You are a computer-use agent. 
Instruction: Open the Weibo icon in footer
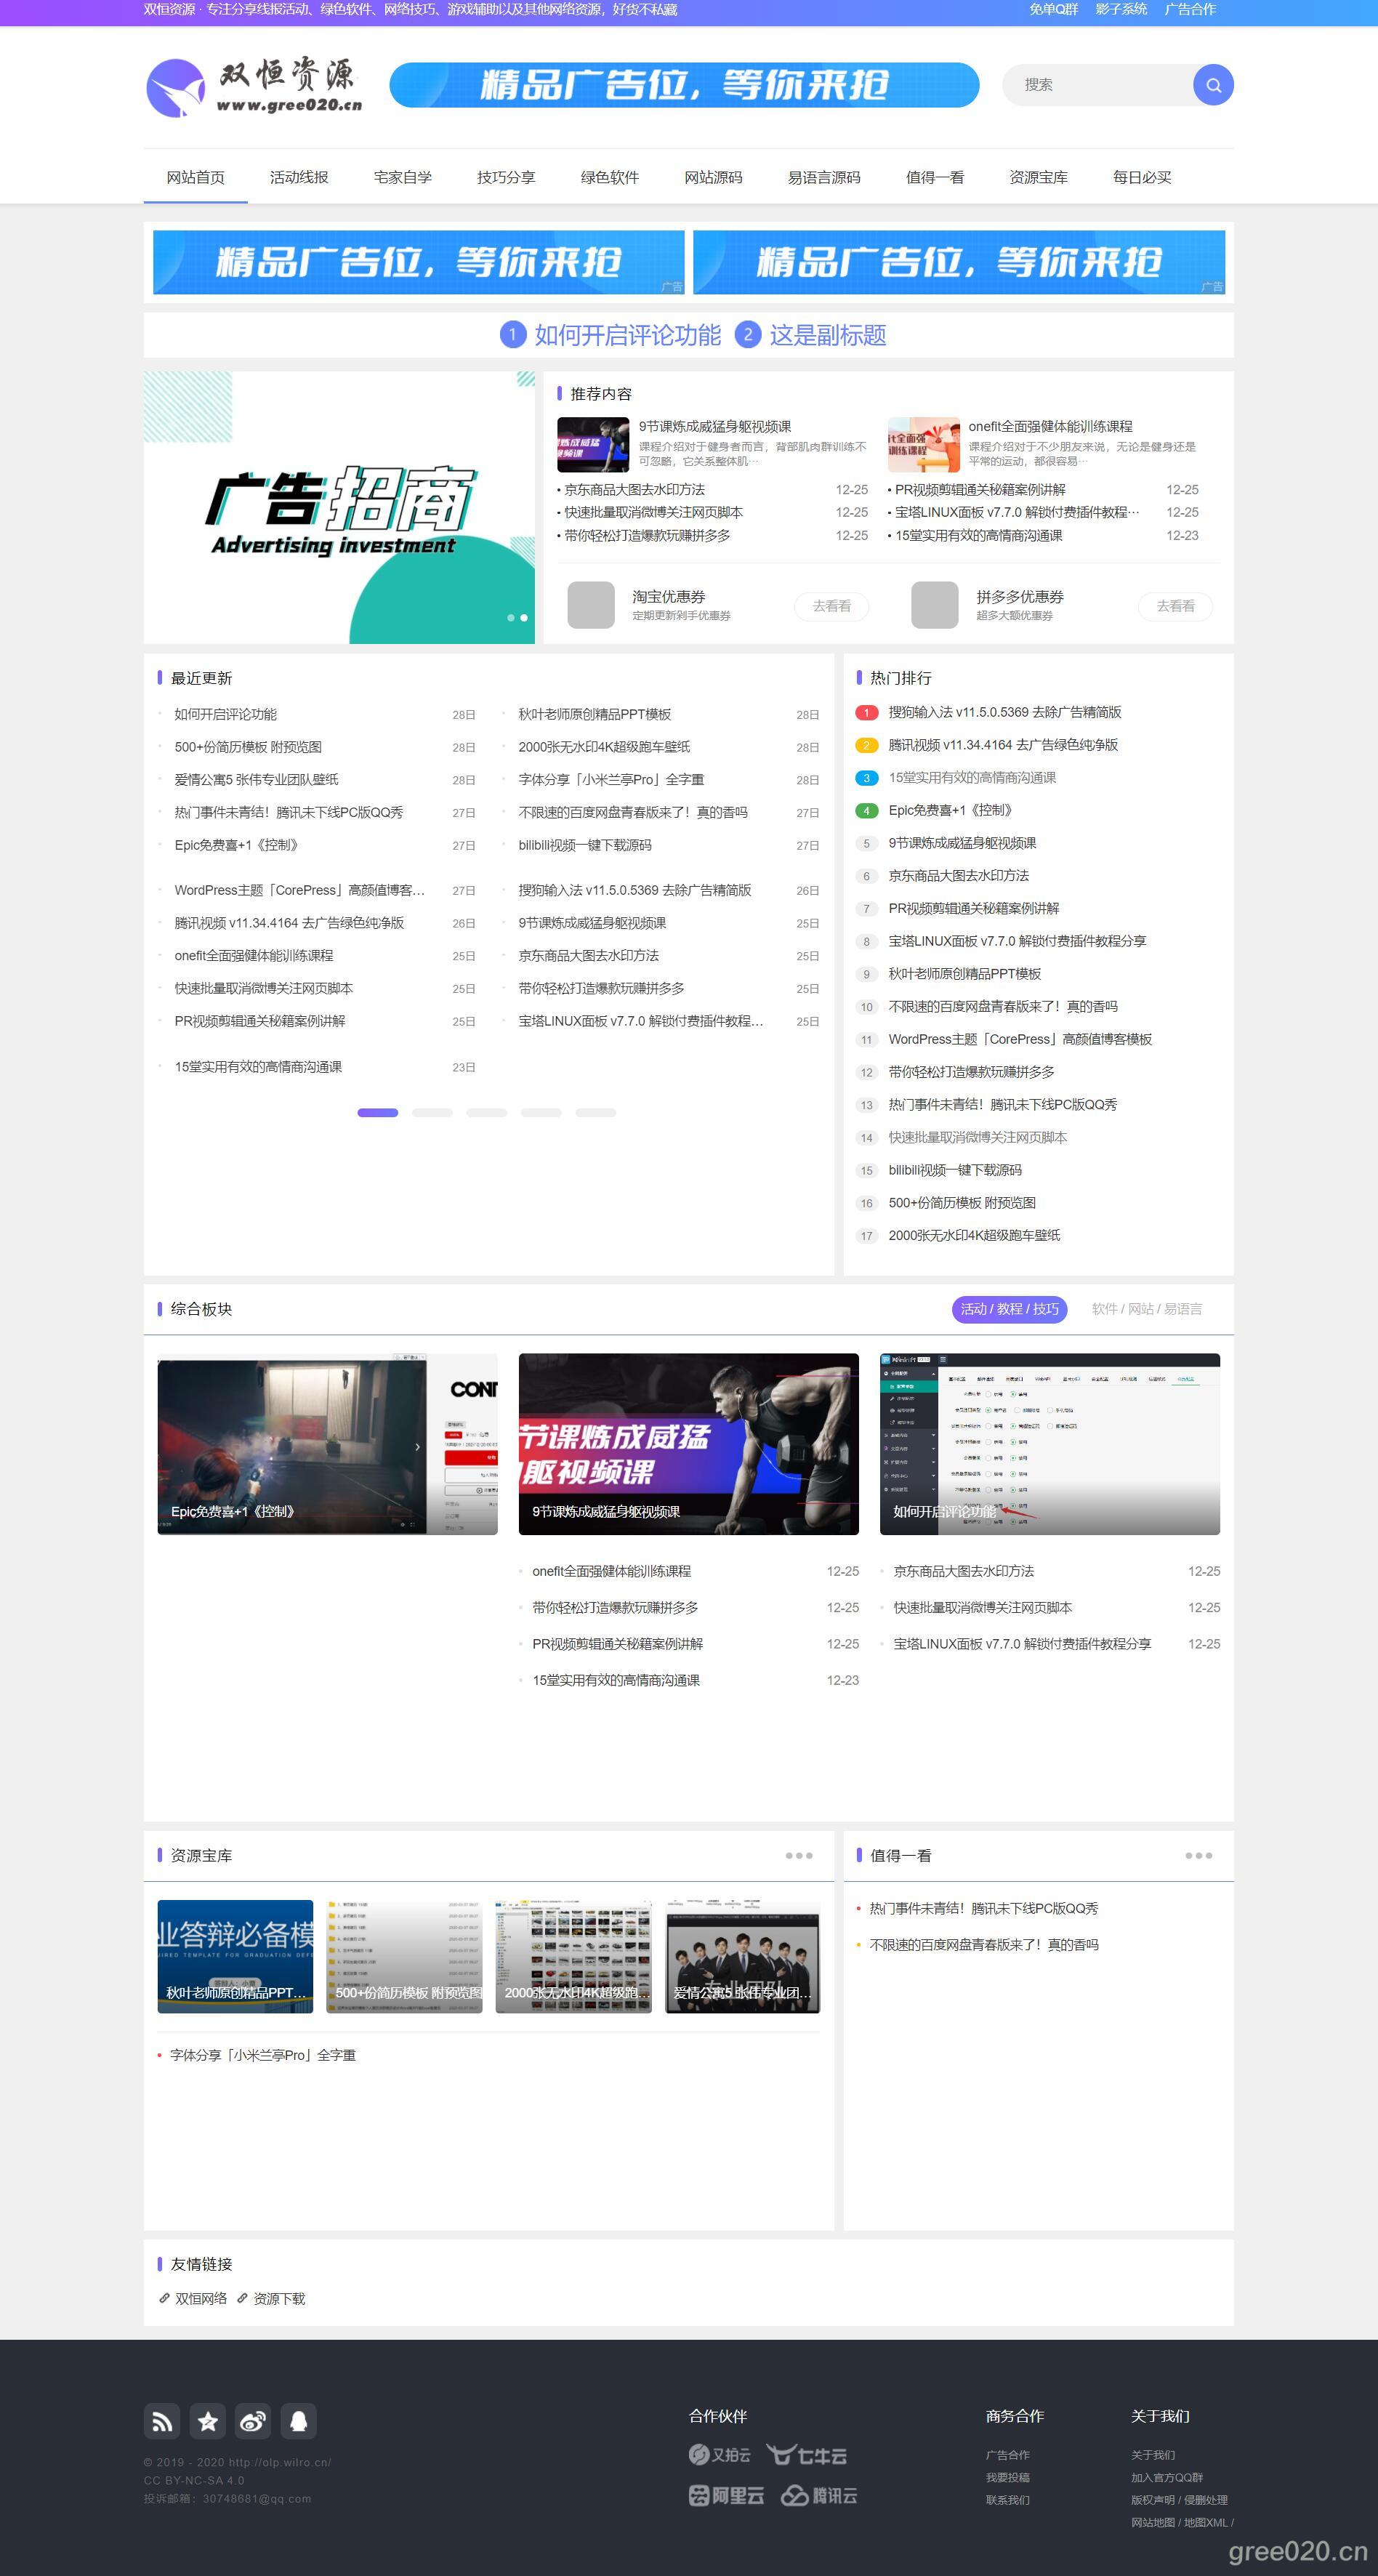point(253,2421)
